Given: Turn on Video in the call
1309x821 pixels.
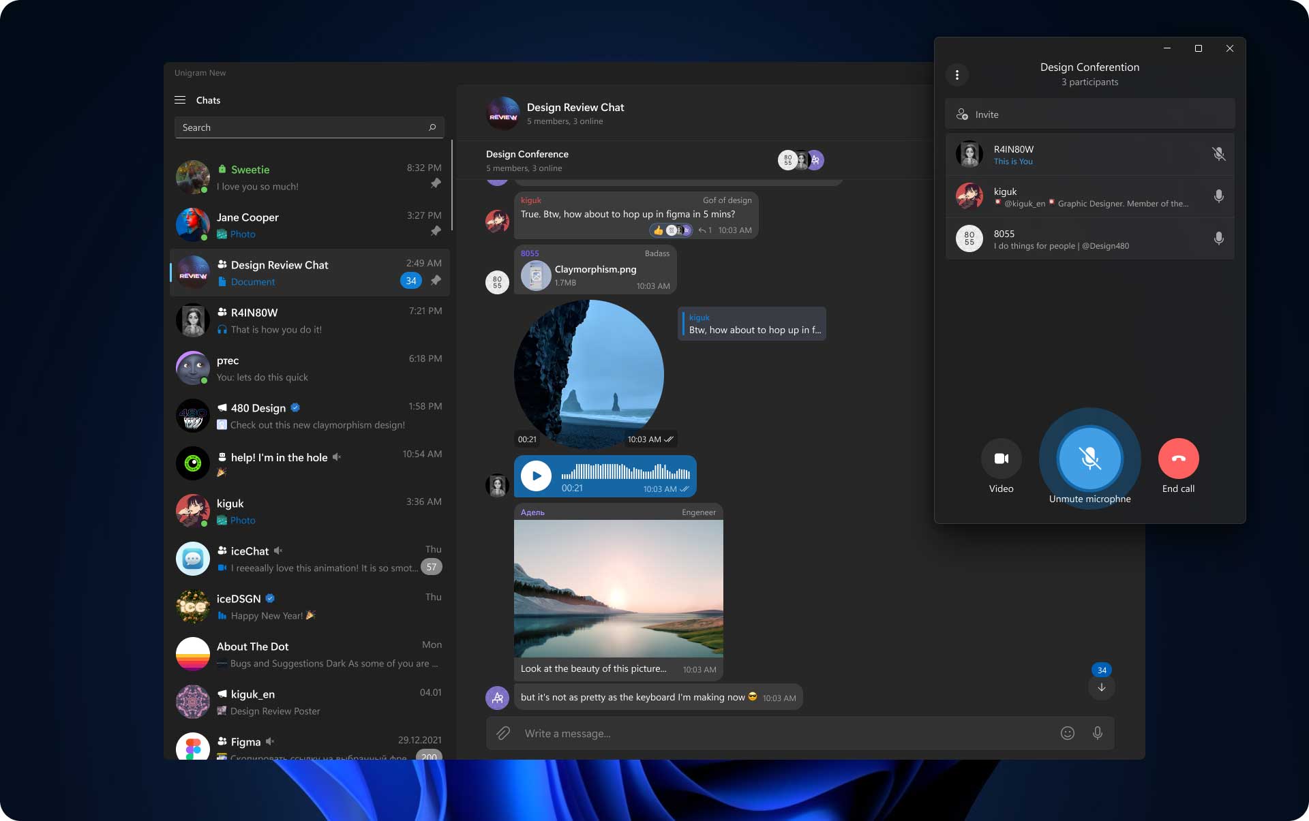Looking at the screenshot, I should click(1001, 459).
